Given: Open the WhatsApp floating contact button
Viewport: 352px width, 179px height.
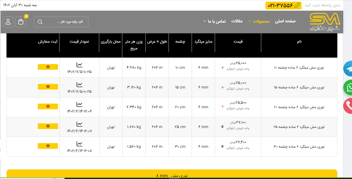Looking at the screenshot, I should (x=348, y=88).
